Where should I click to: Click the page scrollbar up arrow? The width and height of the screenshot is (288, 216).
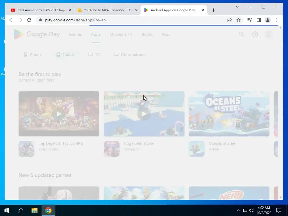pos(280,28)
